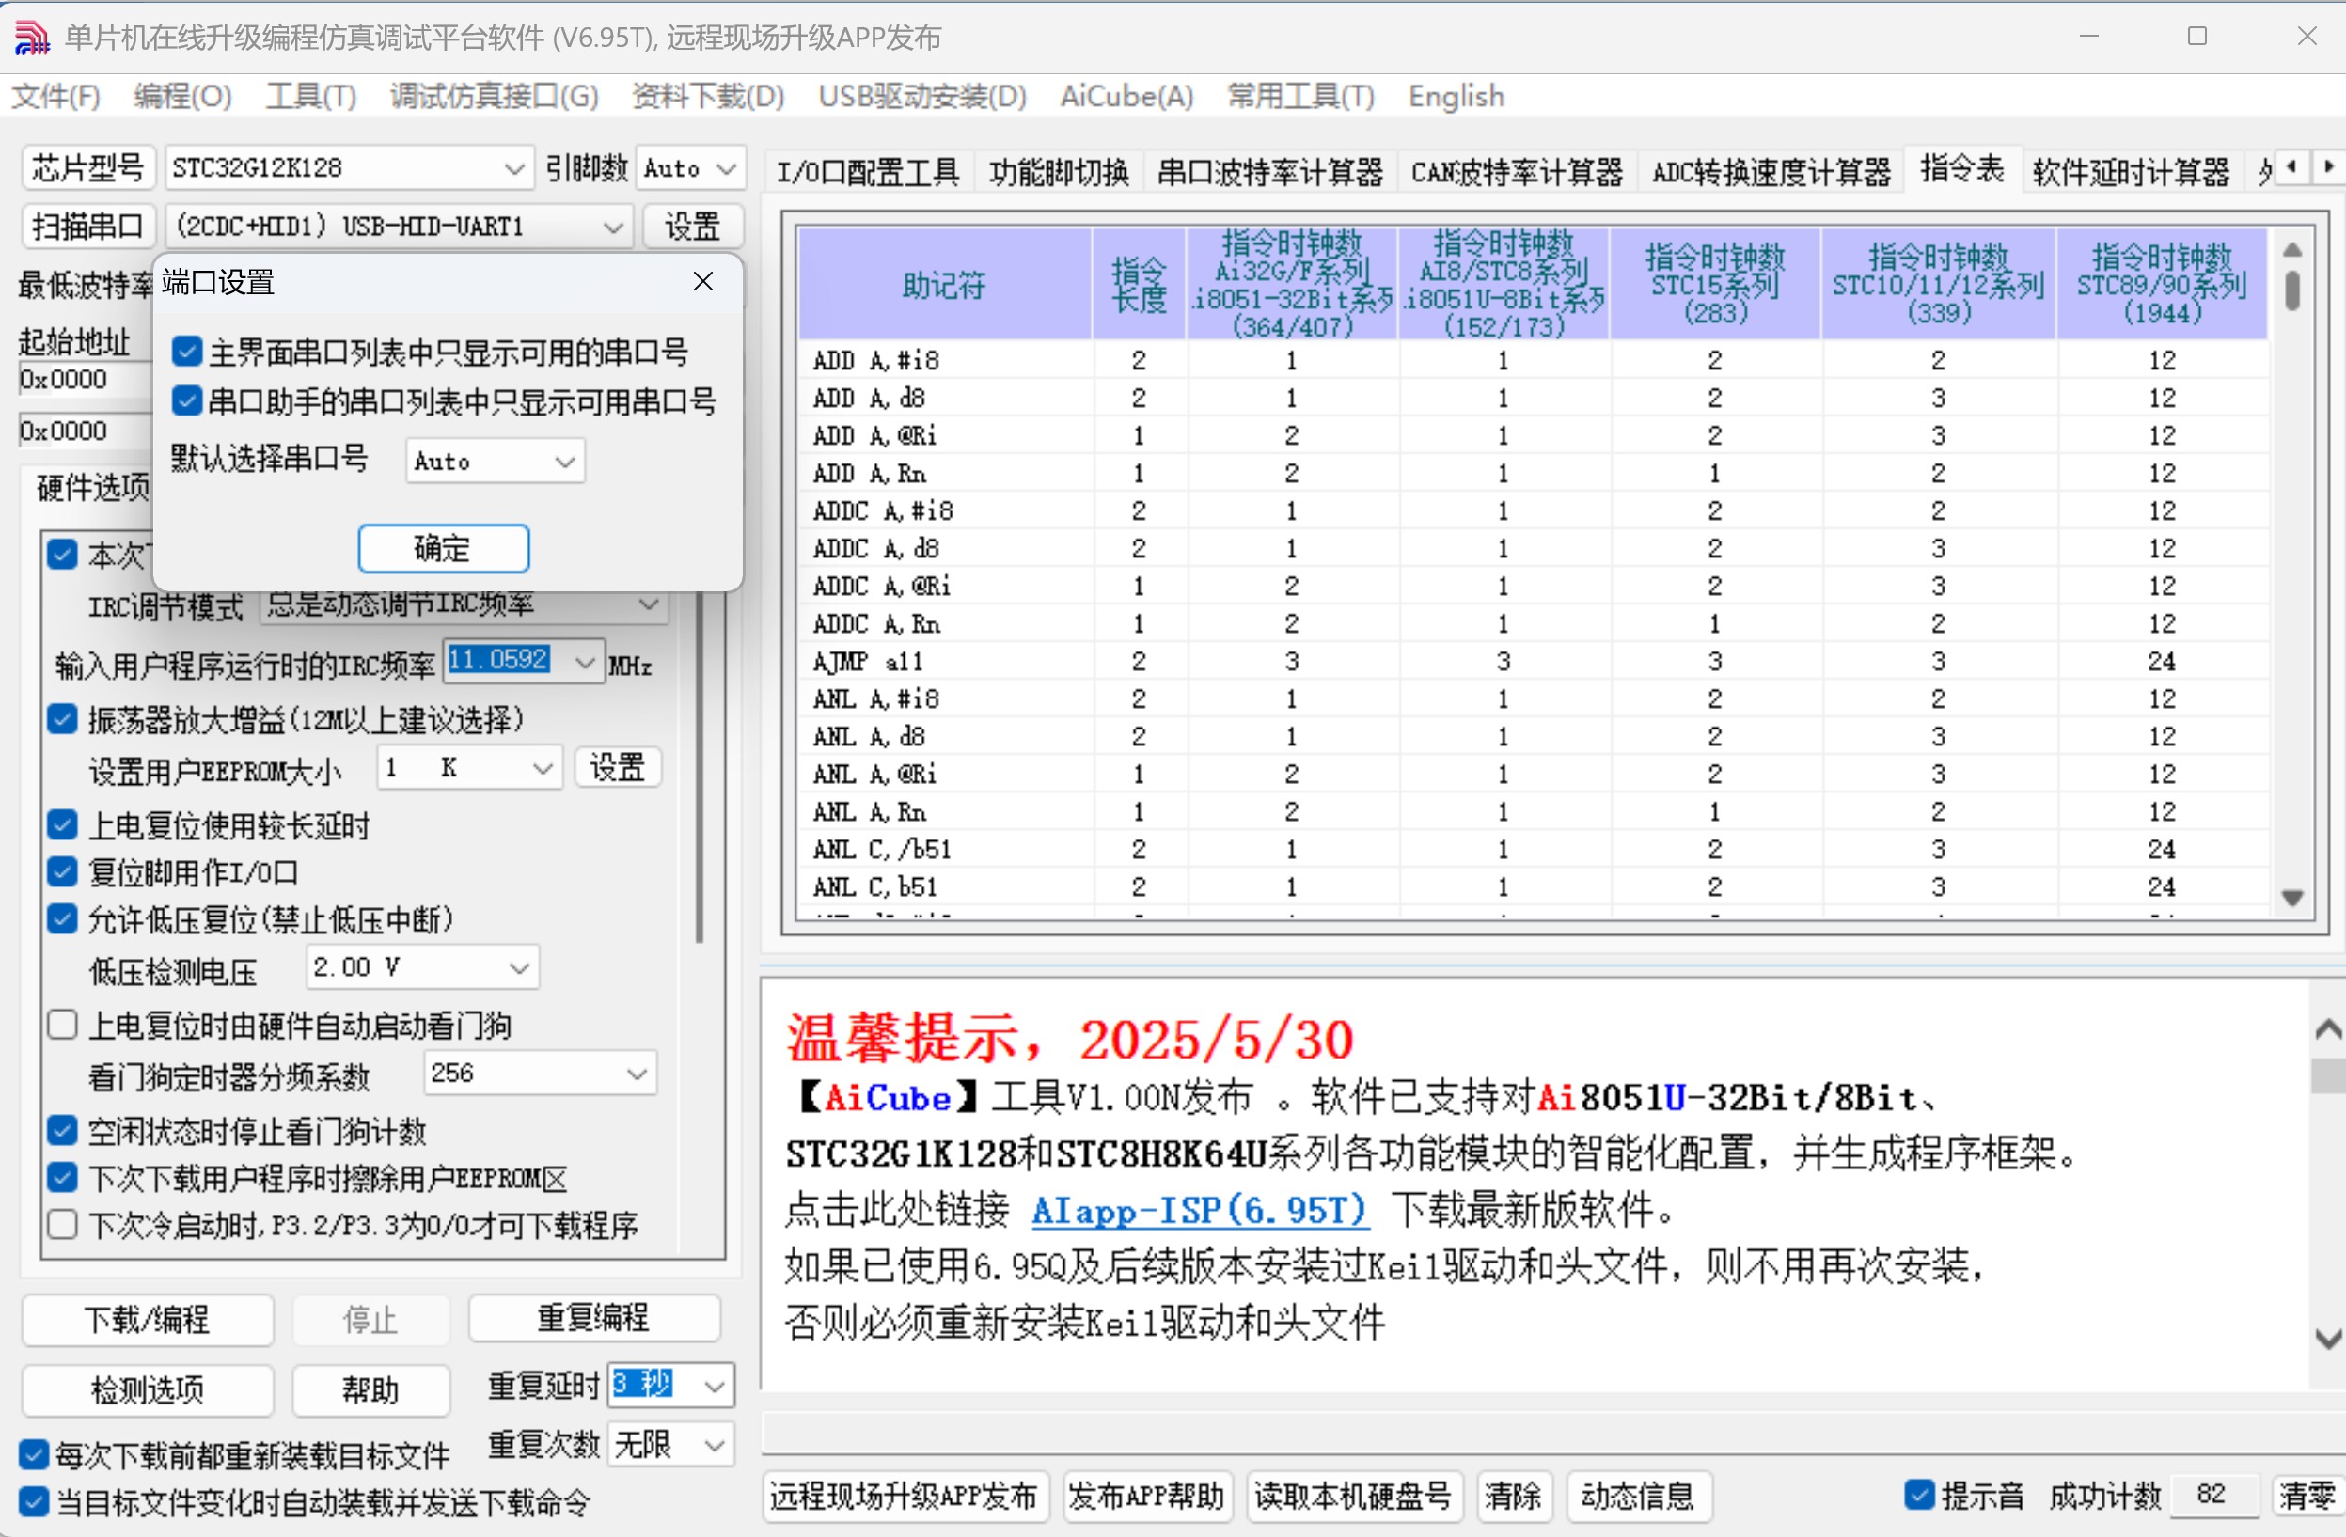Click 远程现场升级APP发布 button
The height and width of the screenshot is (1537, 2346).
pos(904,1495)
